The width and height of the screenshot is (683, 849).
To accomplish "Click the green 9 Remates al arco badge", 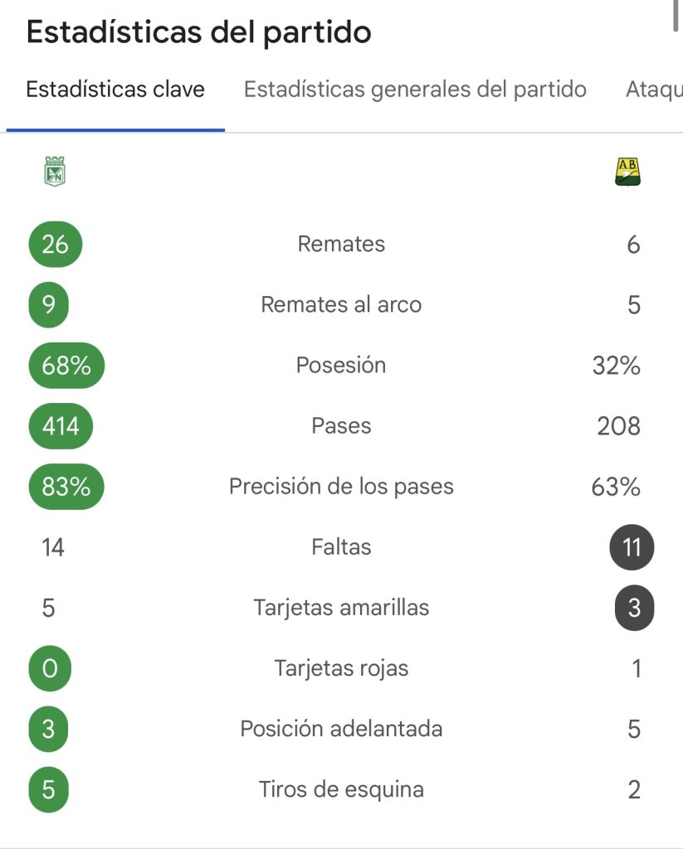I will 49,305.
